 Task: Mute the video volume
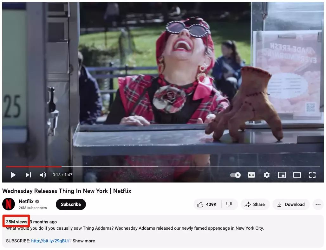43,175
